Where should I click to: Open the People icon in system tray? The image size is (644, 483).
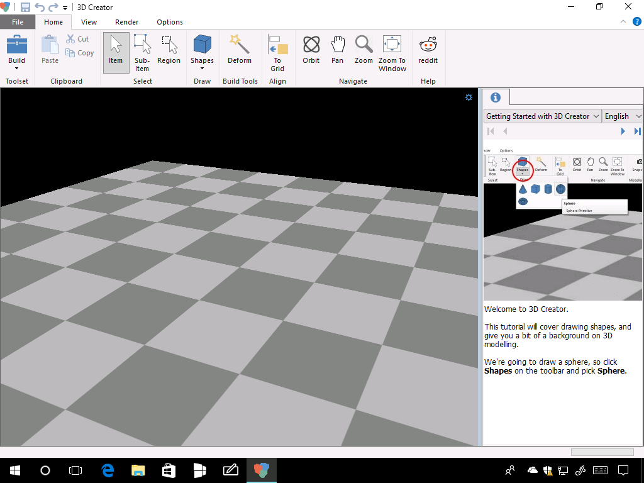pos(510,470)
